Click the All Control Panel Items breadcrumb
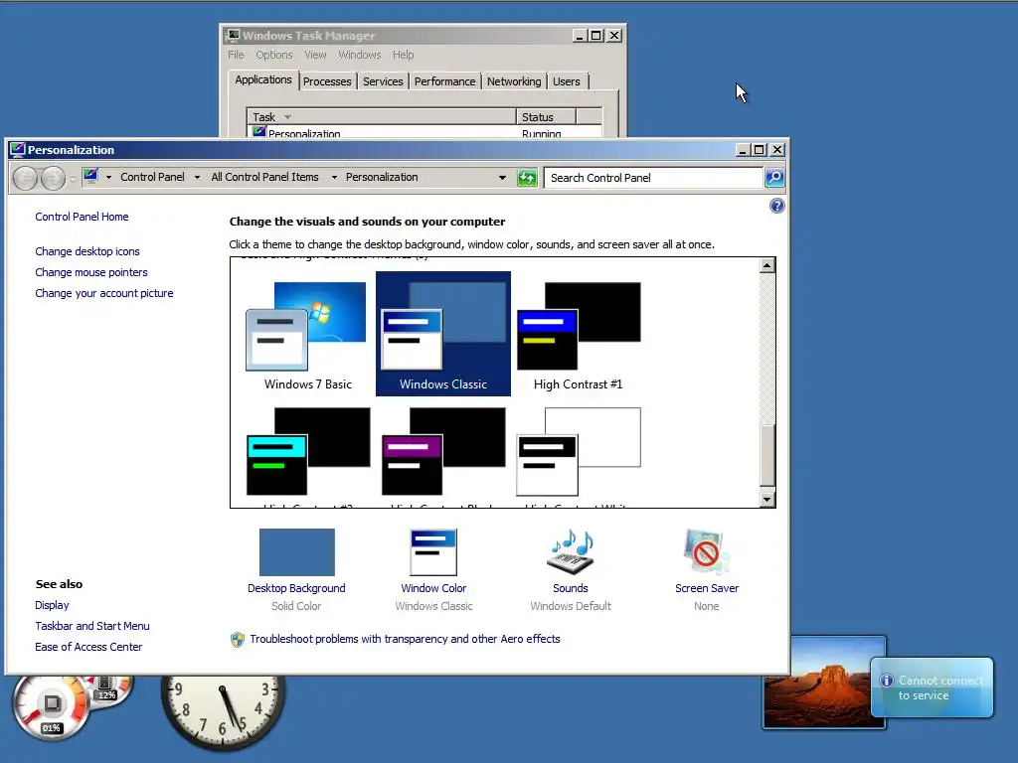 [x=264, y=177]
